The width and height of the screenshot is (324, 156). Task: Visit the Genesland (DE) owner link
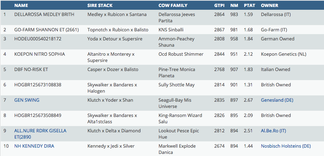pos(277,100)
